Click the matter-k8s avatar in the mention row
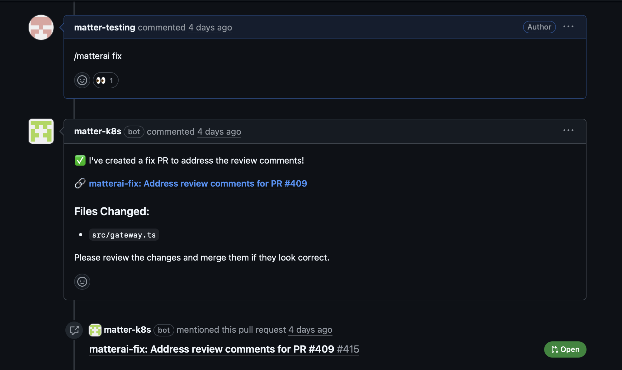 [95, 330]
